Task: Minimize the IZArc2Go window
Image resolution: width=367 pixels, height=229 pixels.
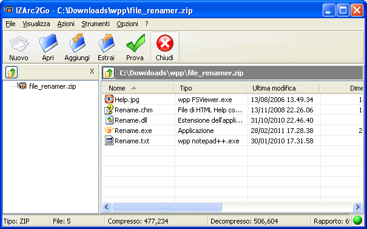Action: click(329, 10)
